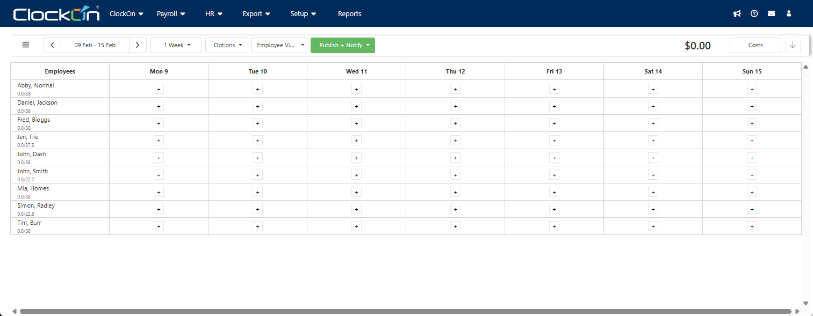The width and height of the screenshot is (813, 316).
Task: Add shift for Tim Burr on Tue 10
Action: point(257,226)
